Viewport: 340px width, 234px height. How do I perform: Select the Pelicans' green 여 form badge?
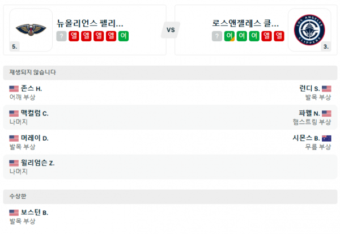[x=124, y=36]
